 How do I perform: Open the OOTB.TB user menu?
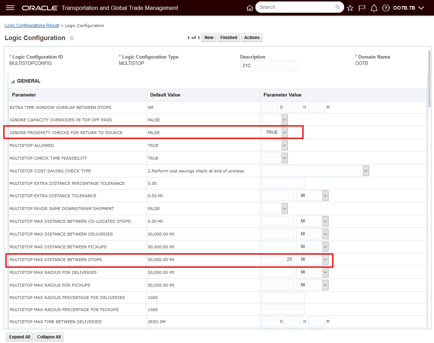pos(408,8)
